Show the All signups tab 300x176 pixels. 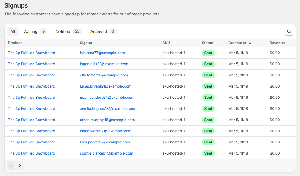13,31
